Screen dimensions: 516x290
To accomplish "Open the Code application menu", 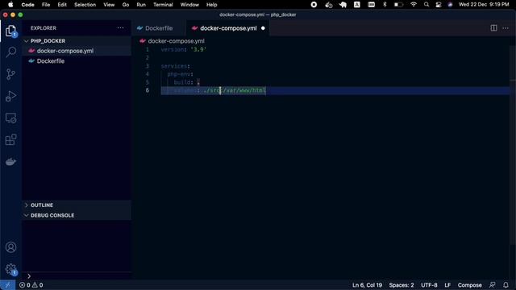I will [27, 5].
